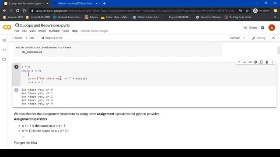The height and width of the screenshot is (157, 280).
Task: Click the third-party cookies blocked eye icon
Action: point(241,10)
